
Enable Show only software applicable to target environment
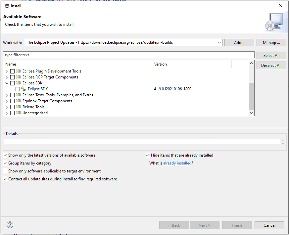click(5, 171)
